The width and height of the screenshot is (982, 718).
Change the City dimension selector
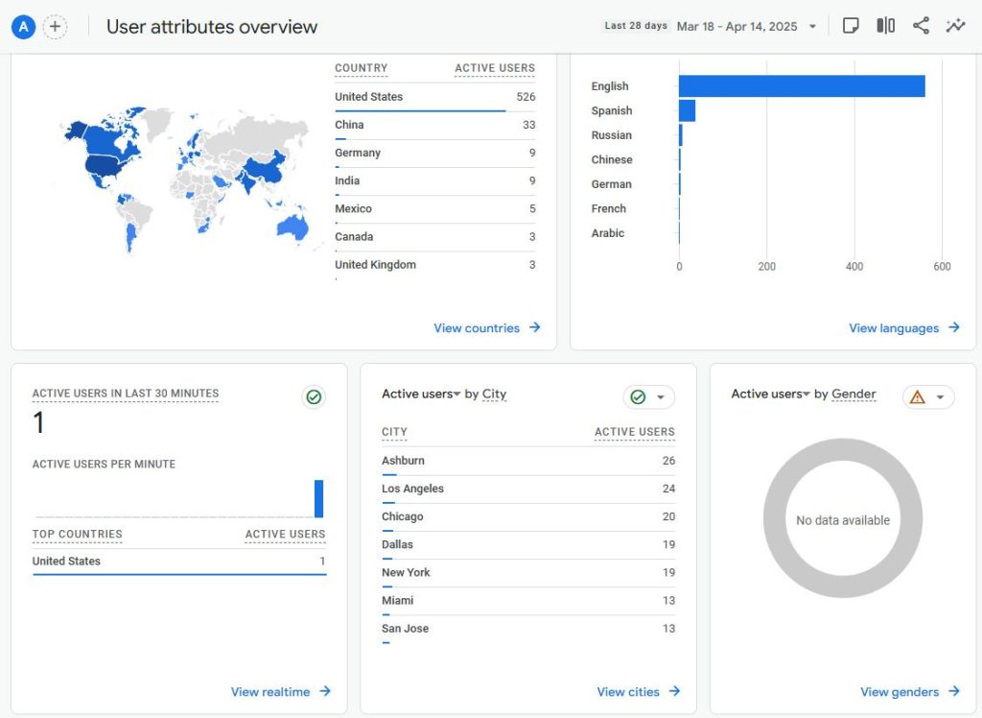(x=494, y=394)
